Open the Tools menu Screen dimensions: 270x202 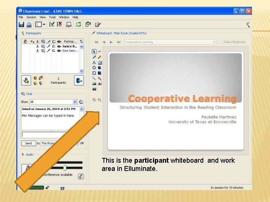coord(52,17)
